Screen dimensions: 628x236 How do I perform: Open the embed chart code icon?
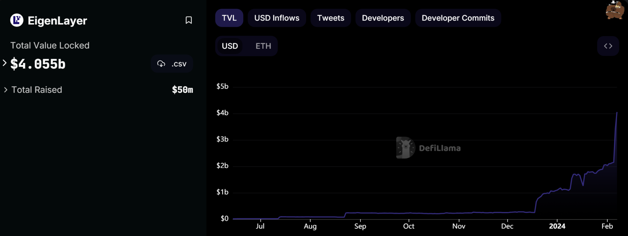[608, 46]
